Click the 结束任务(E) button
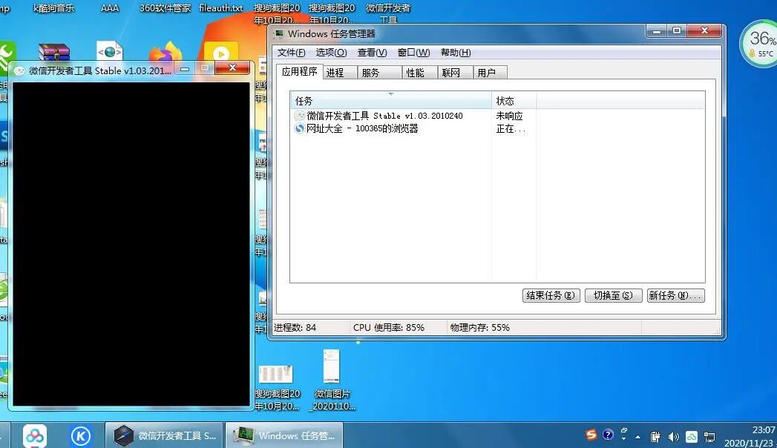 click(x=551, y=295)
